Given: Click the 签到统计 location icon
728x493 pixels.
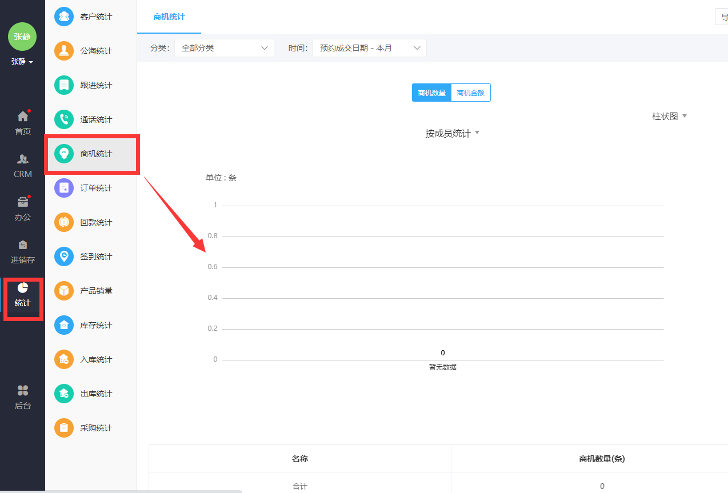Looking at the screenshot, I should coord(64,256).
